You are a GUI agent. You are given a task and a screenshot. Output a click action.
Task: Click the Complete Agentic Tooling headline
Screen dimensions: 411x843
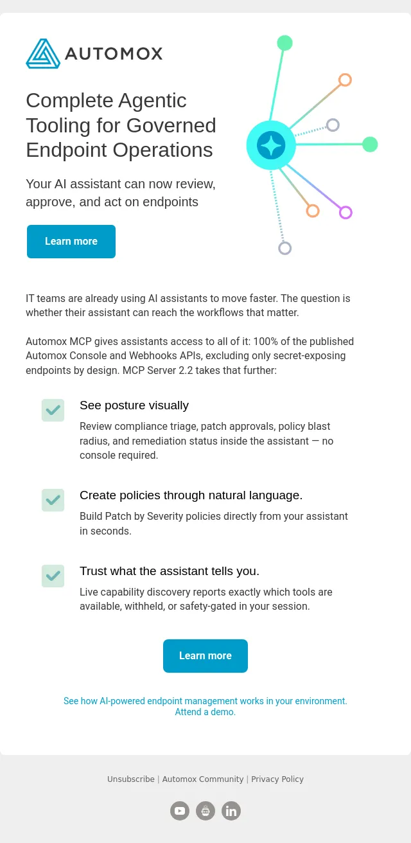[121, 125]
